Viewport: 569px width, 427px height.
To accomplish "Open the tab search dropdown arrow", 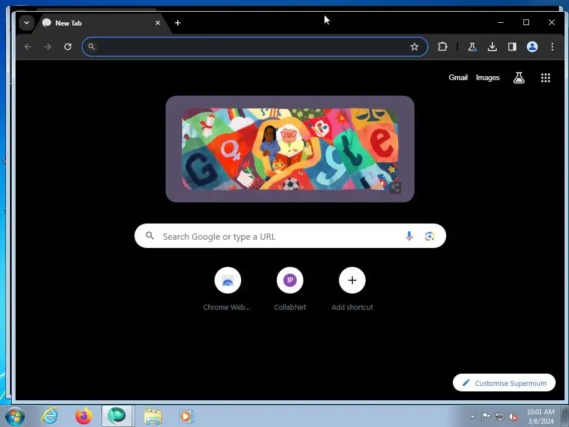I will (x=27, y=23).
